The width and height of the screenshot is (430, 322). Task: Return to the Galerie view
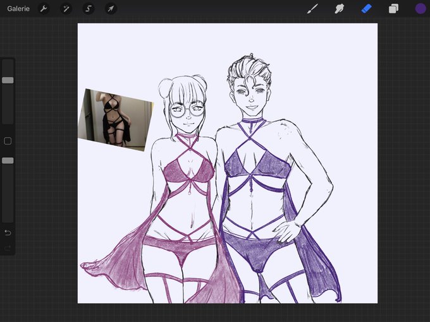pyautogui.click(x=18, y=9)
